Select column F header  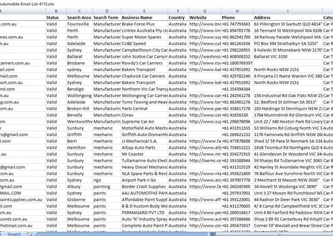tap(178, 11)
